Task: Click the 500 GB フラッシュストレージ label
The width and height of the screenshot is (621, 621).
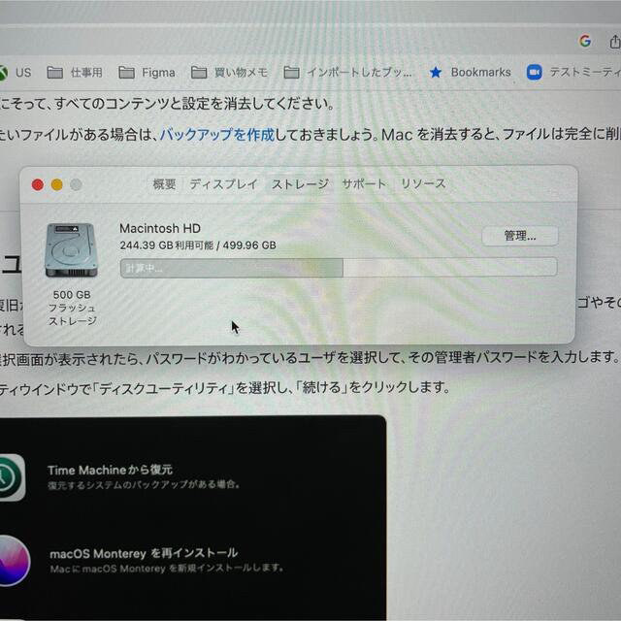Action: [72, 308]
